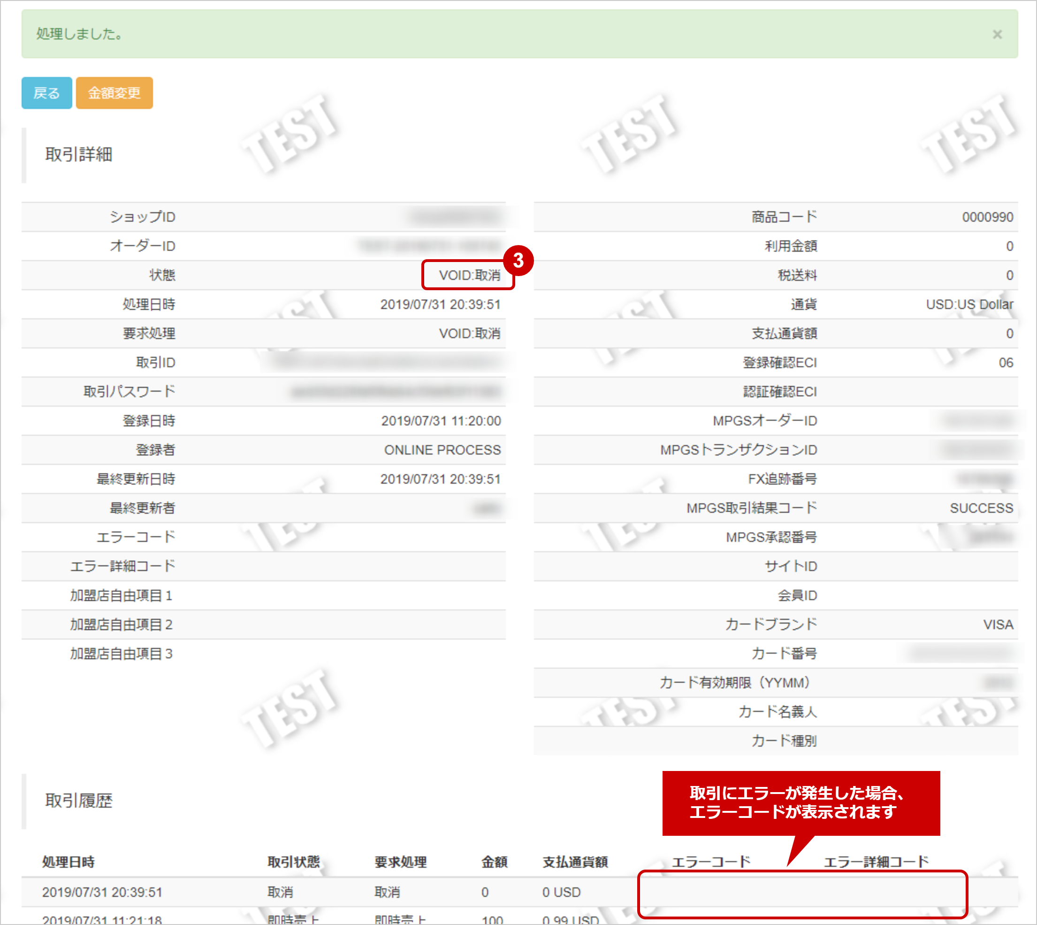The width and height of the screenshot is (1037, 925).
Task: Click the 利用金額 label
Action: (791, 246)
